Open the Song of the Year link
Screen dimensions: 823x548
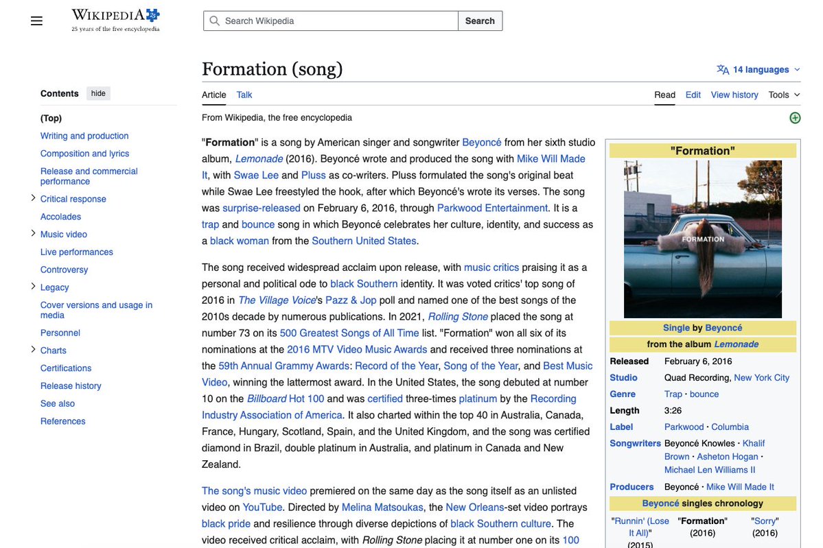pyautogui.click(x=480, y=366)
